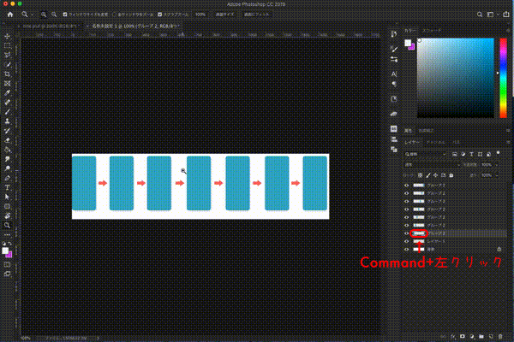Open the layer filter type dropdown
The width and height of the screenshot is (514, 342).
(426, 153)
